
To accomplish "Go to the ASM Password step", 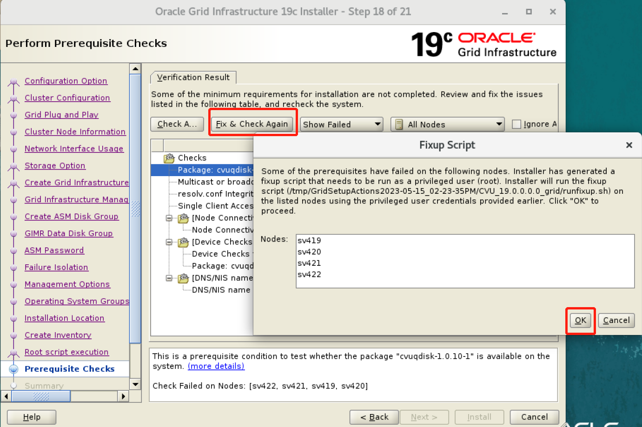I will click(54, 250).
